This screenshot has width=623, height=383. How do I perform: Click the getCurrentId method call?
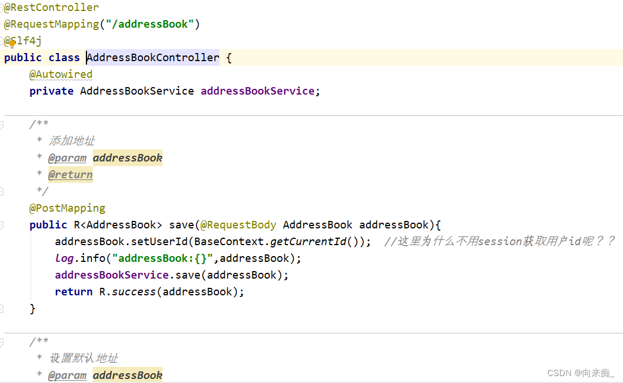(x=308, y=242)
